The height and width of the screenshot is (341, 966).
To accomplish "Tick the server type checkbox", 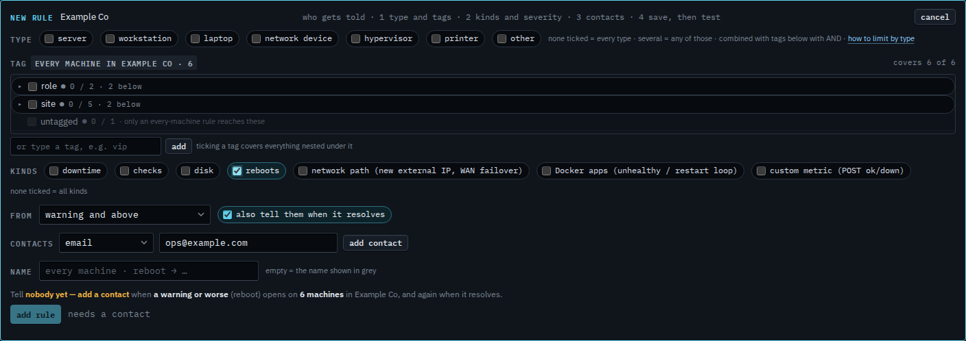I will coord(49,39).
